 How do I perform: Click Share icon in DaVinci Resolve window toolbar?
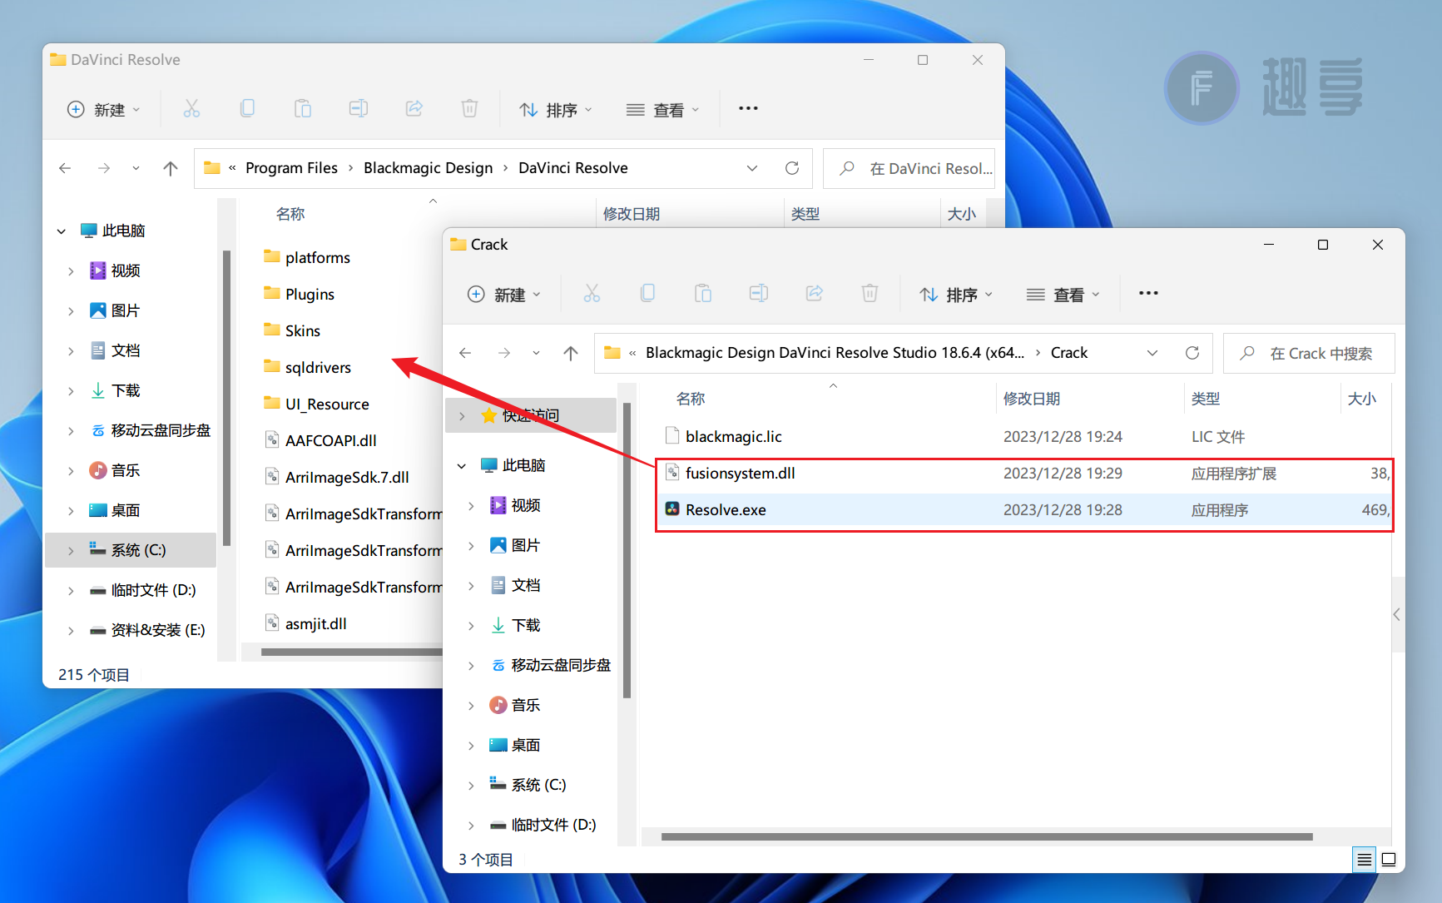pos(414,109)
